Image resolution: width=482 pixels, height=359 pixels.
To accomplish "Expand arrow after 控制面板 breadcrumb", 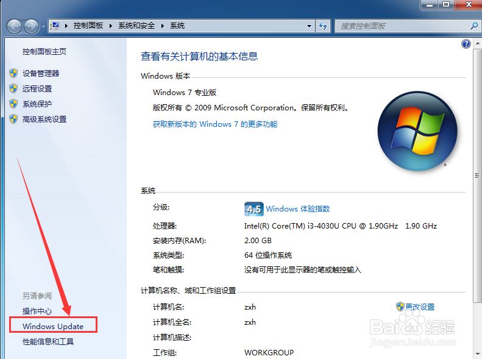I will coord(111,26).
